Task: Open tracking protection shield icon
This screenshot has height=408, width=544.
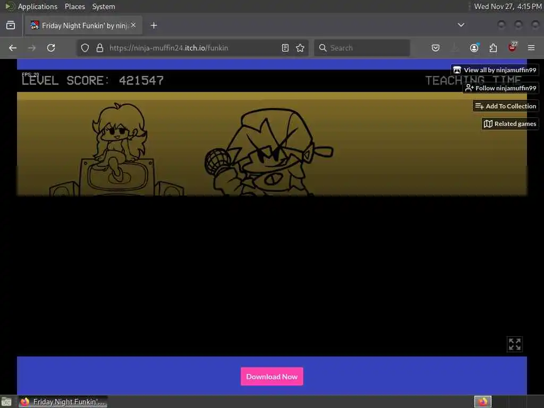Action: tap(85, 48)
